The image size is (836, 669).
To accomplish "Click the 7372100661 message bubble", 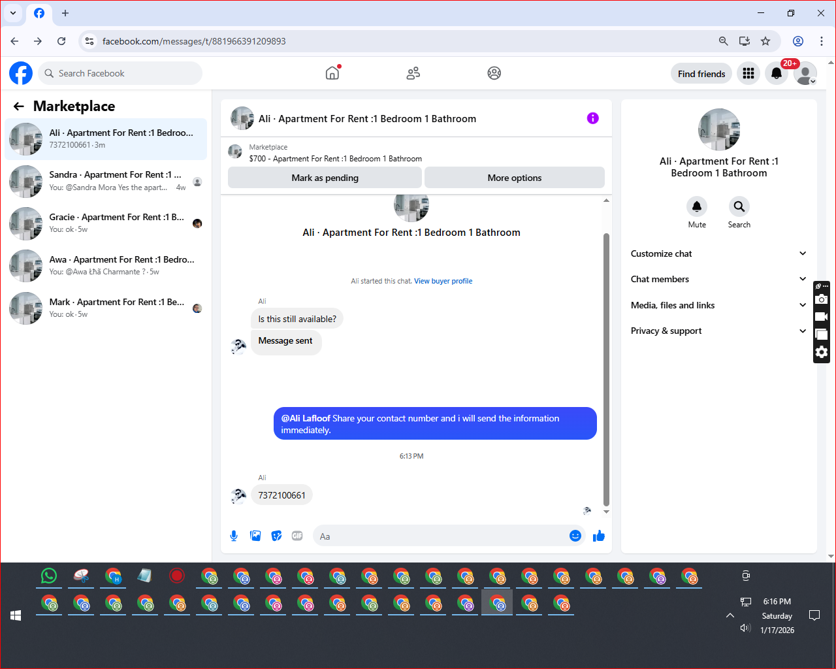I will [281, 495].
